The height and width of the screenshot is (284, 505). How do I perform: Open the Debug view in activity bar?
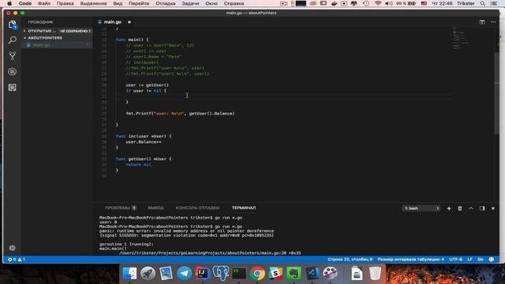13,72
